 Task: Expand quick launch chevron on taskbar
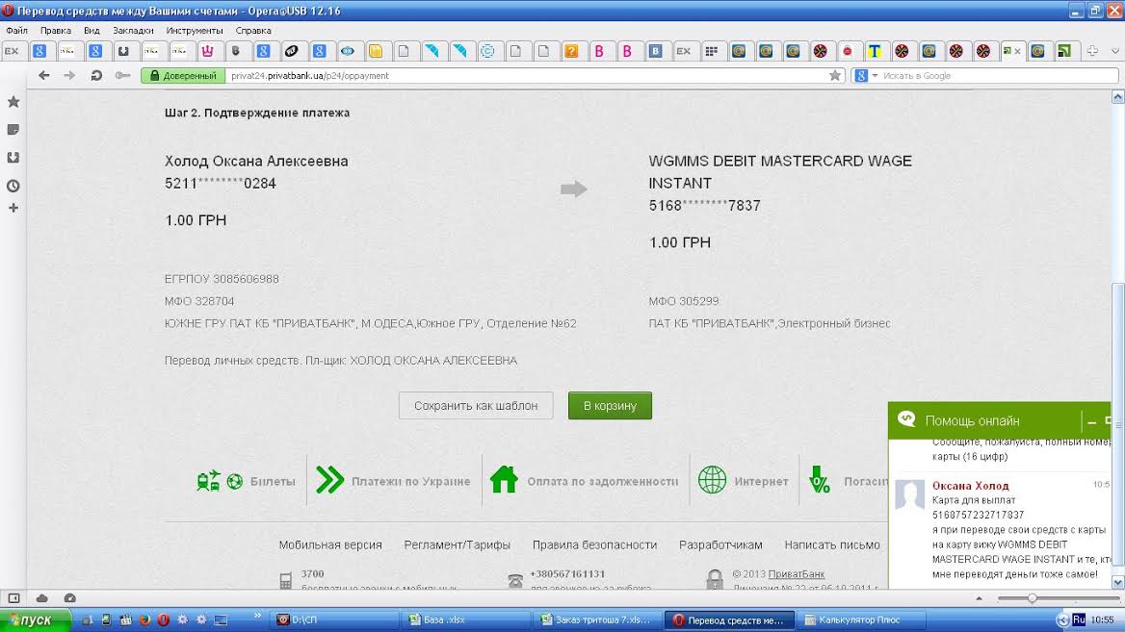(257, 616)
